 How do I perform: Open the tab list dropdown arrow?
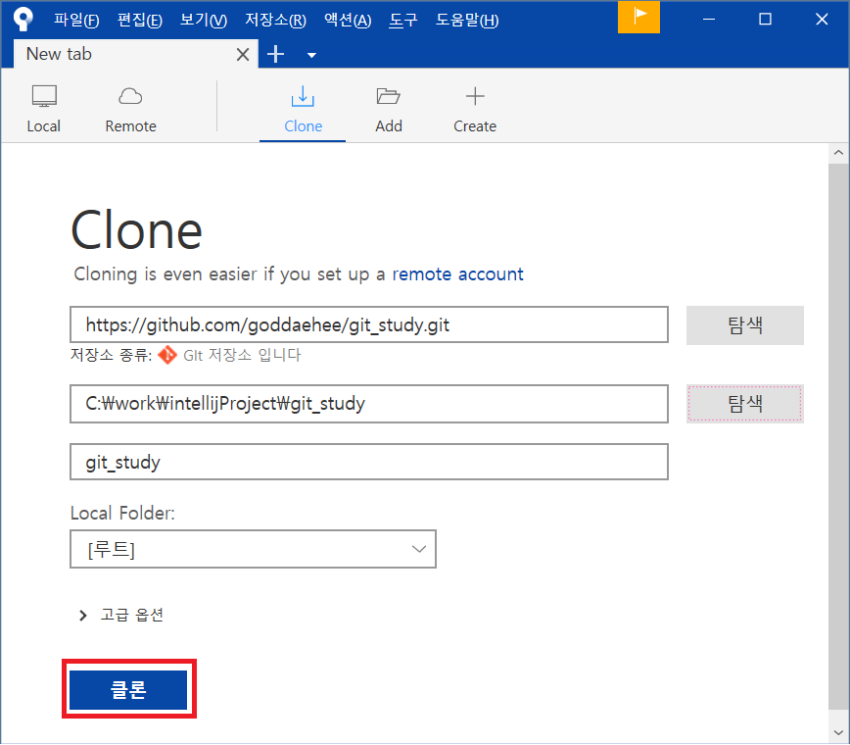(x=311, y=55)
